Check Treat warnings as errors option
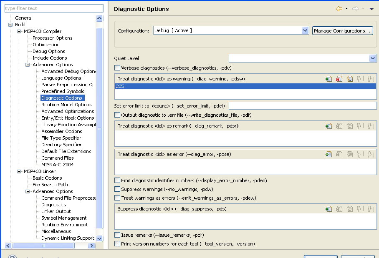The width and height of the screenshot is (379, 258). coord(117,198)
